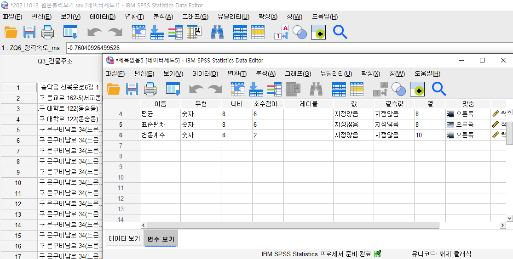513x259 pixels.
Task: Select the 변수 보기 tab
Action: (161, 239)
